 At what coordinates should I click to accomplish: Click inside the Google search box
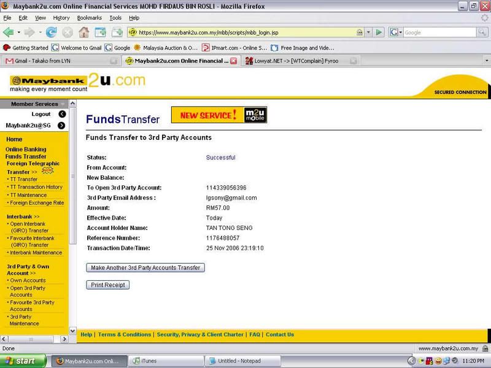[439, 32]
